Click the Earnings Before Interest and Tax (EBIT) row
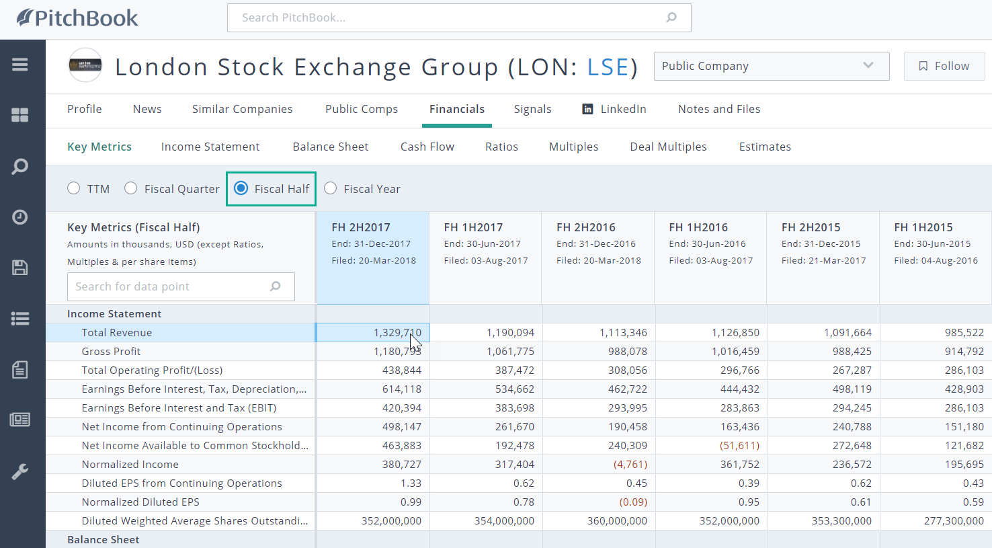Screen dimensions: 992x548 click(179, 407)
